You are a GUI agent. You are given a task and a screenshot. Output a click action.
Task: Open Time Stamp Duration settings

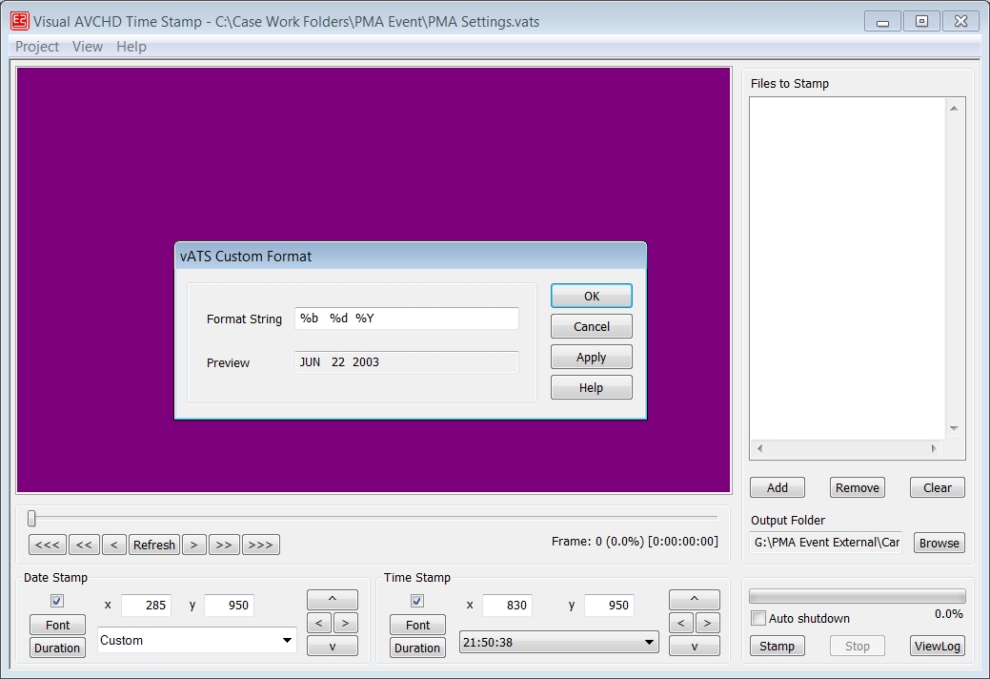tap(417, 648)
